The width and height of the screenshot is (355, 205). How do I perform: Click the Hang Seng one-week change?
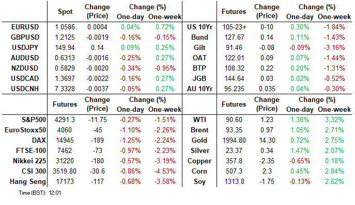click(165, 181)
